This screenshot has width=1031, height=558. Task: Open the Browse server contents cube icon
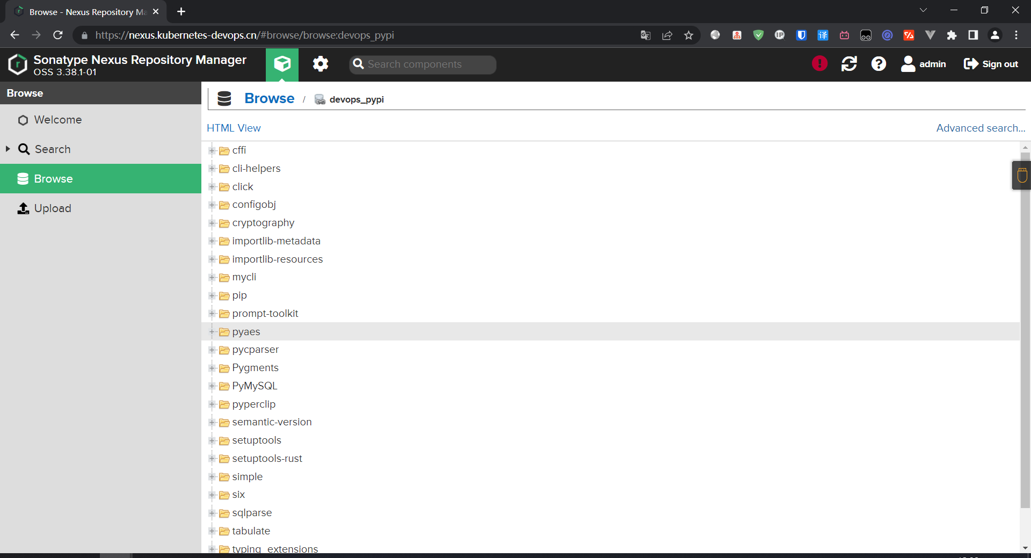point(282,64)
